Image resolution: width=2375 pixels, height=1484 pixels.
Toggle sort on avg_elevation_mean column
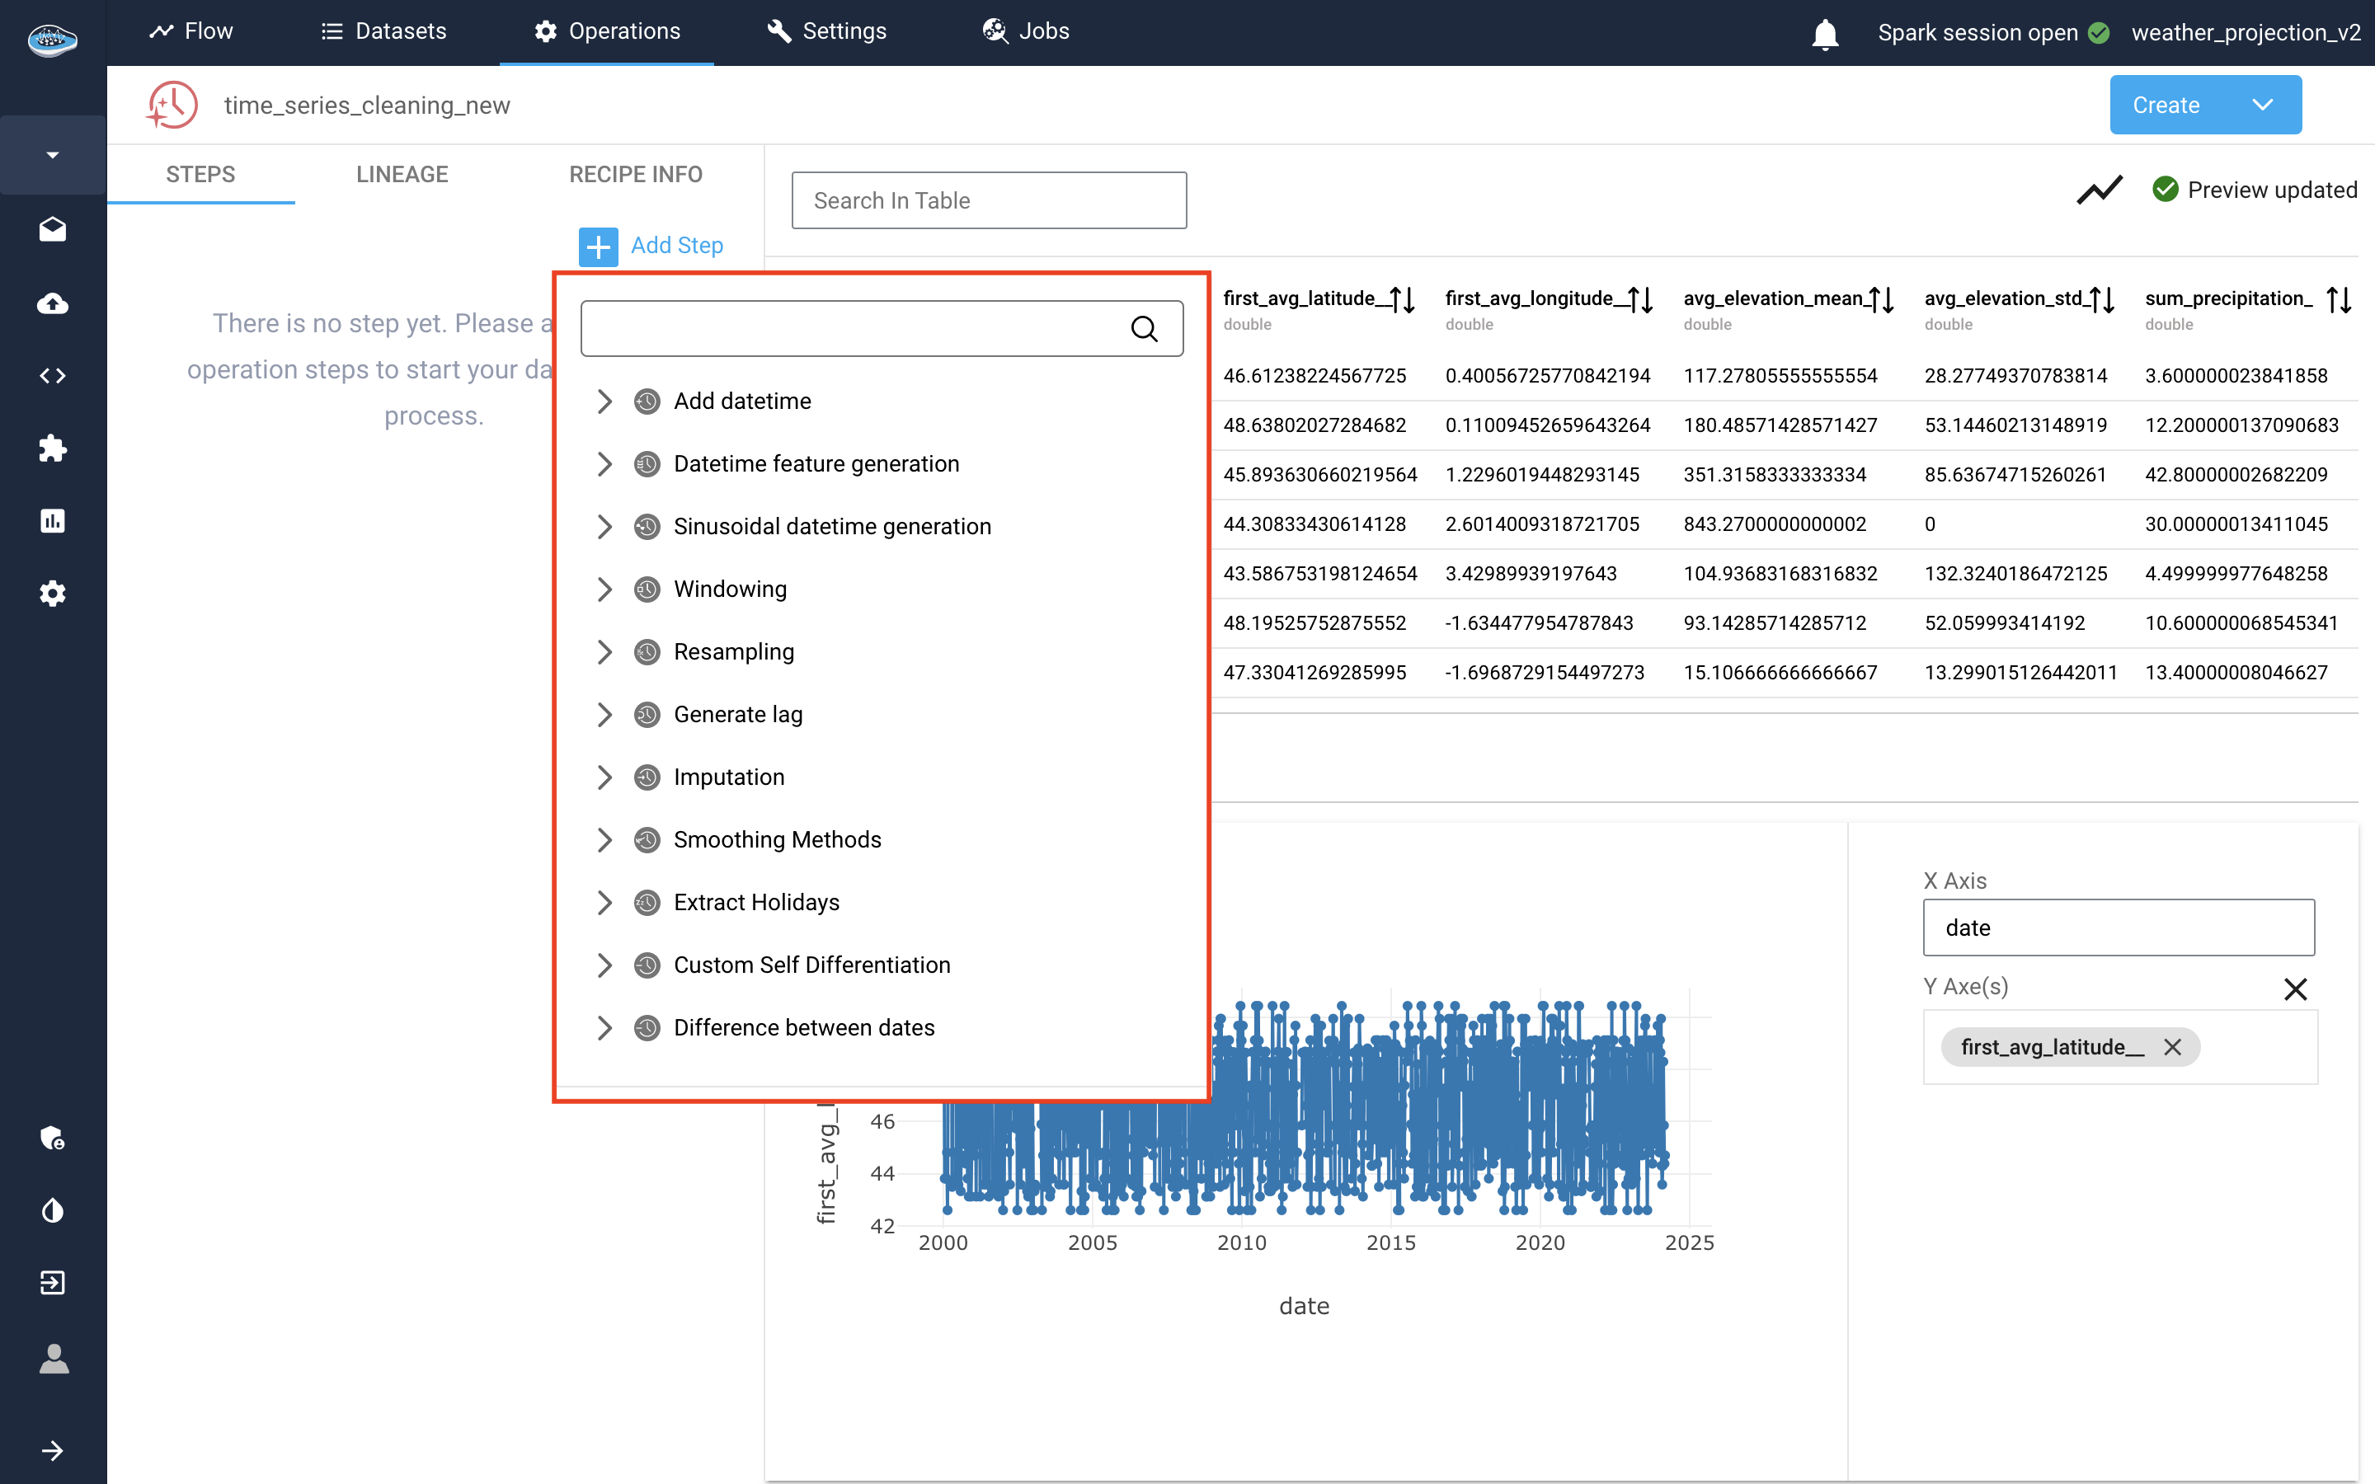pyautogui.click(x=1880, y=299)
